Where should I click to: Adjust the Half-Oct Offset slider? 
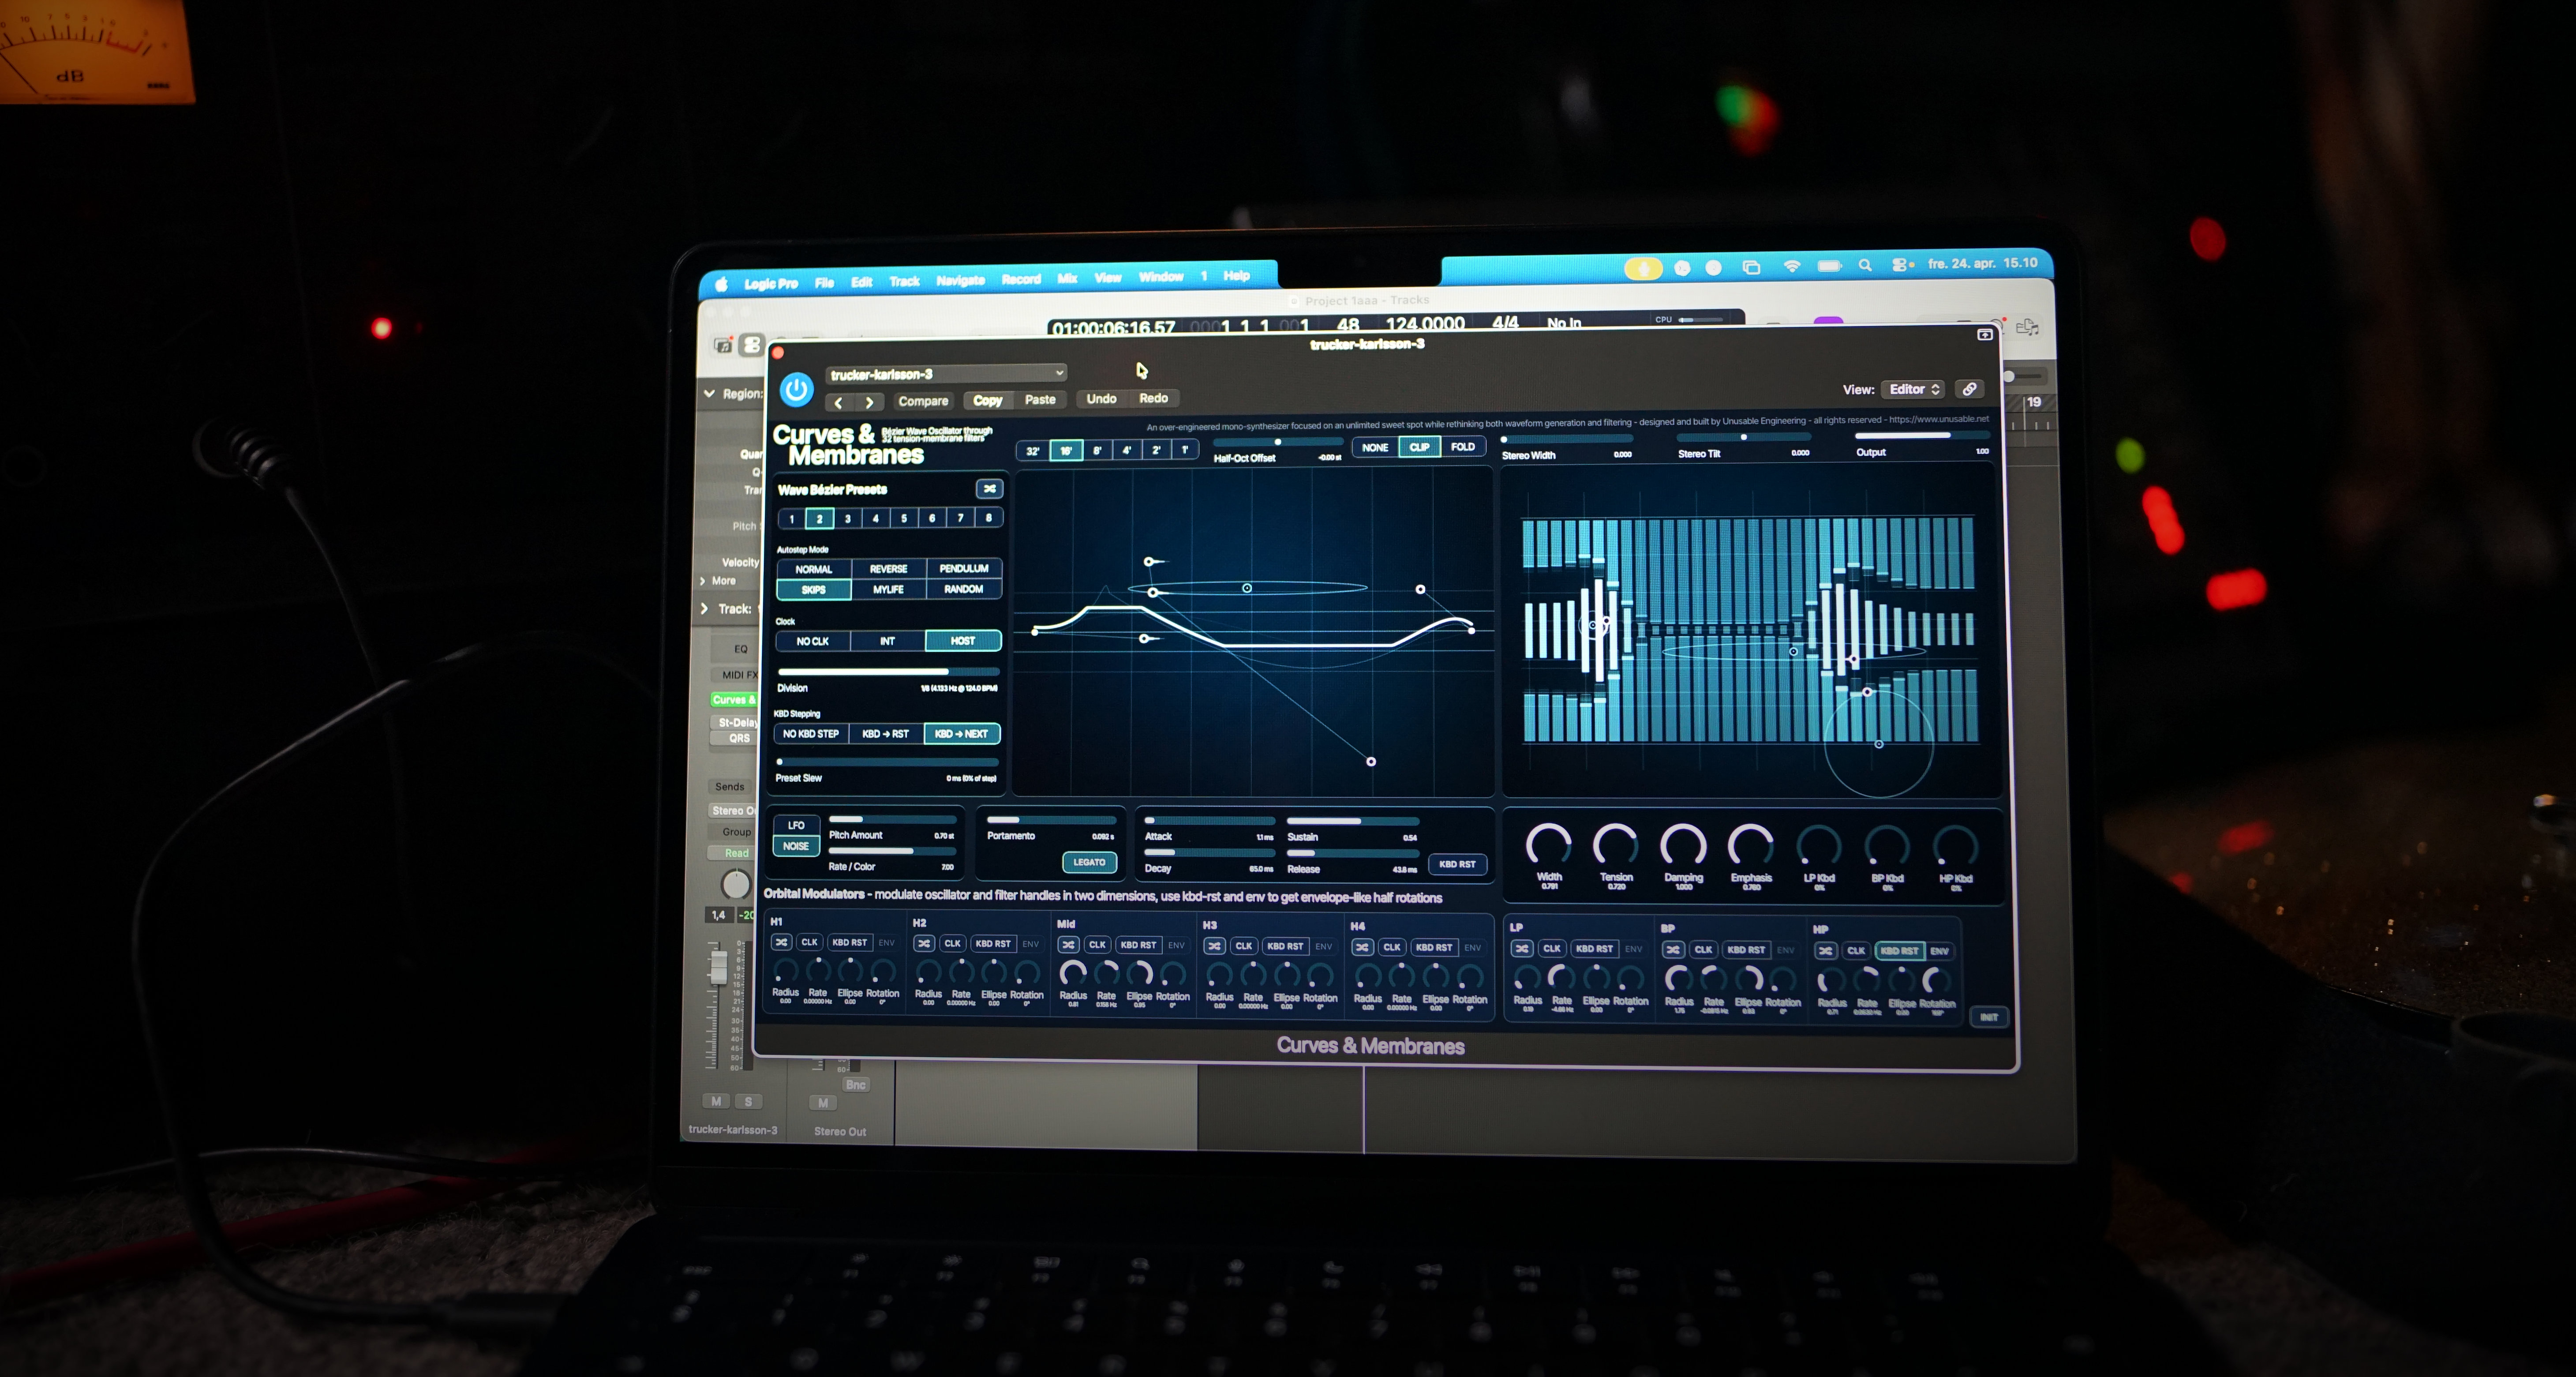point(1277,441)
